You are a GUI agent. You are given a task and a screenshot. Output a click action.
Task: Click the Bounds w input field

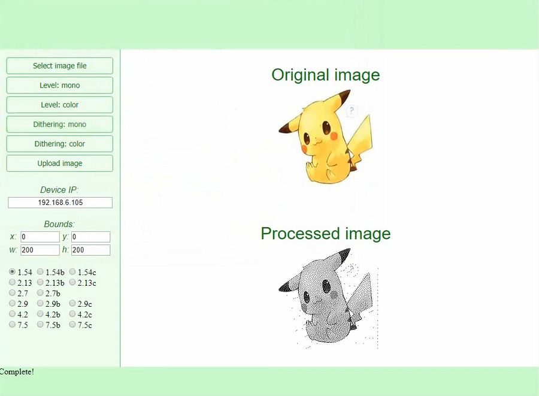(40, 250)
